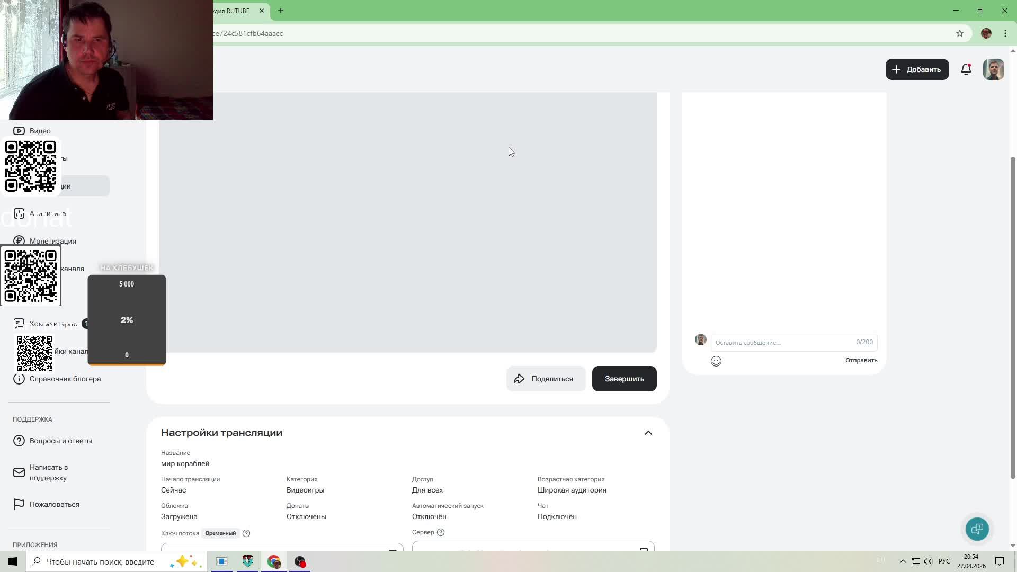The image size is (1017, 572).
Task: Bookmark this page with the star icon
Action: point(959,33)
